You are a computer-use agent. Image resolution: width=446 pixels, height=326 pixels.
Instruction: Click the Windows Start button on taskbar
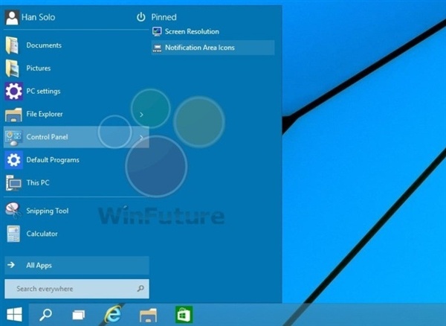pos(14,315)
